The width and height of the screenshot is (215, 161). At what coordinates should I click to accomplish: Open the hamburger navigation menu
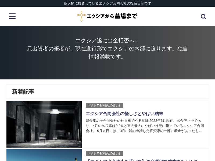pos(12,16)
